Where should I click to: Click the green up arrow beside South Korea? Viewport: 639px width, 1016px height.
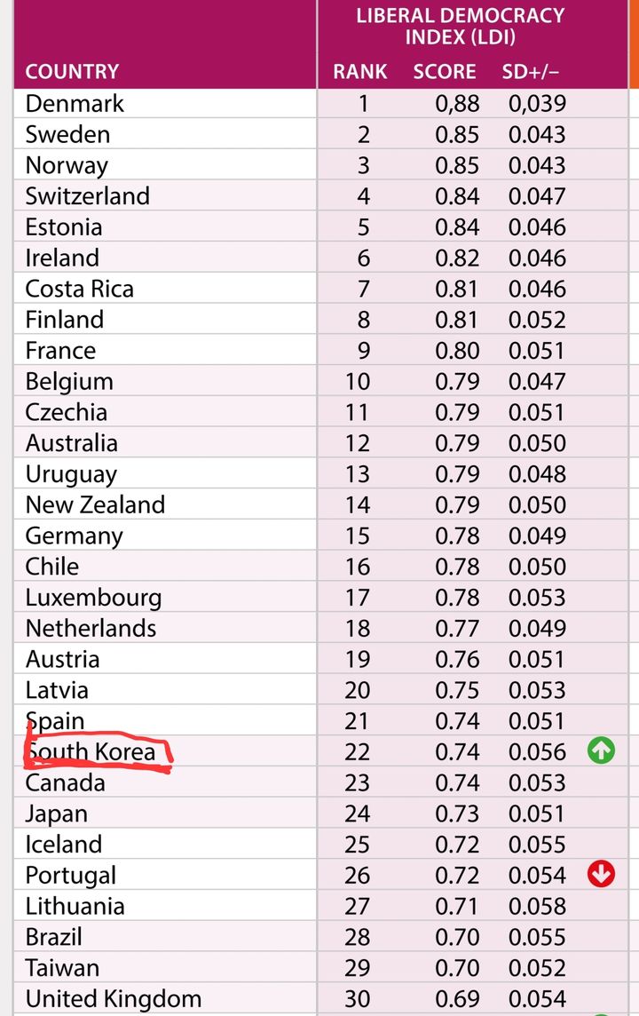tap(601, 752)
